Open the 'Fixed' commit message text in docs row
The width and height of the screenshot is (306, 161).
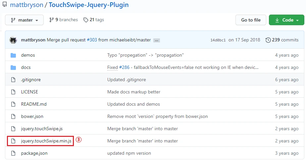point(112,67)
